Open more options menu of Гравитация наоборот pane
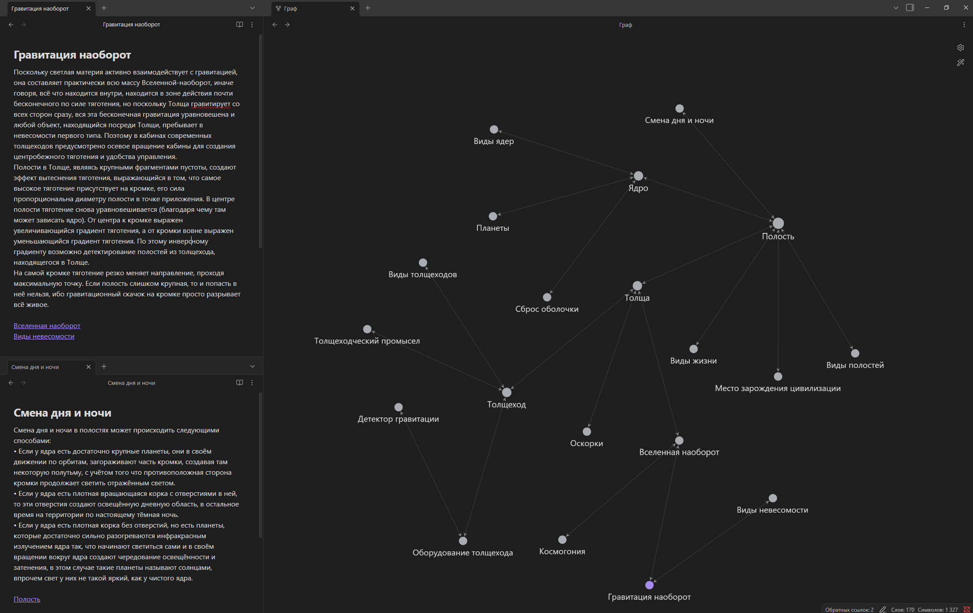 tap(252, 25)
